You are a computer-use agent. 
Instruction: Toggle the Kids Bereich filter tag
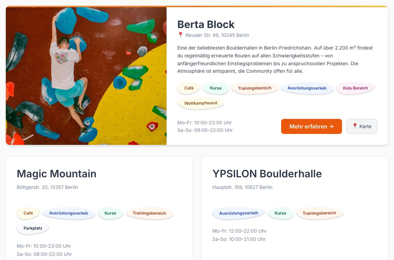point(355,88)
